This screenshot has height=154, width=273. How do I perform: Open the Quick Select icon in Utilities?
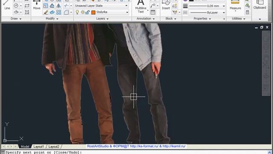247,6
